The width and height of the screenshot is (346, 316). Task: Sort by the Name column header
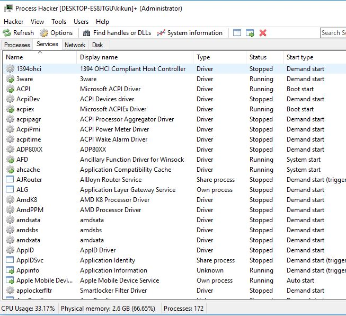[x=40, y=57]
